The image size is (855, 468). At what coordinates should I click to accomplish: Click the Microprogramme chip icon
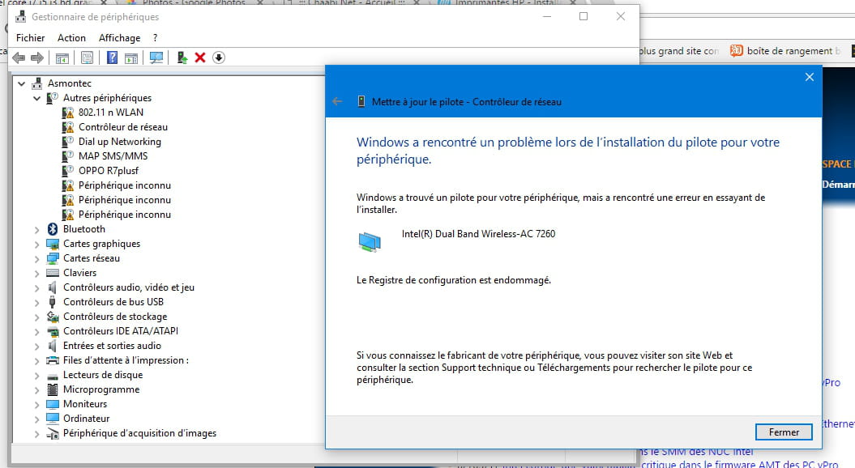[53, 389]
